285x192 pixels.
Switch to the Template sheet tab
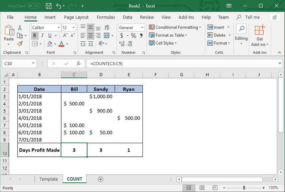tap(48, 179)
